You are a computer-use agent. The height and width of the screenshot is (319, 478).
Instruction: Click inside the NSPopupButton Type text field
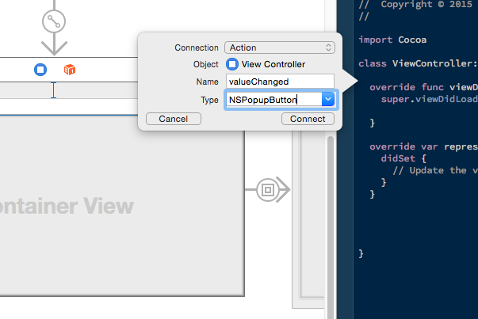click(272, 99)
